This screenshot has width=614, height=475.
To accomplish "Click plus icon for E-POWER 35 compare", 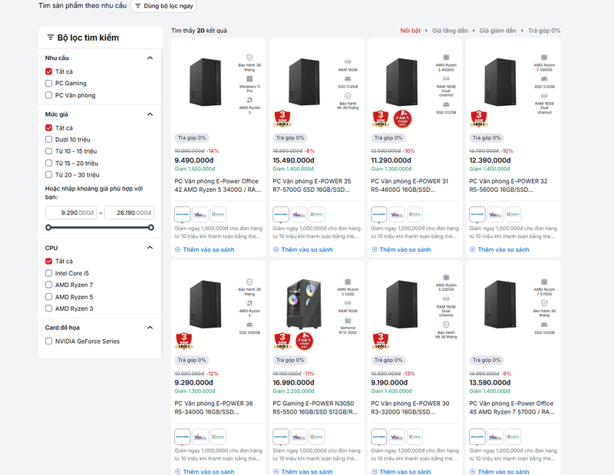I will (x=276, y=249).
